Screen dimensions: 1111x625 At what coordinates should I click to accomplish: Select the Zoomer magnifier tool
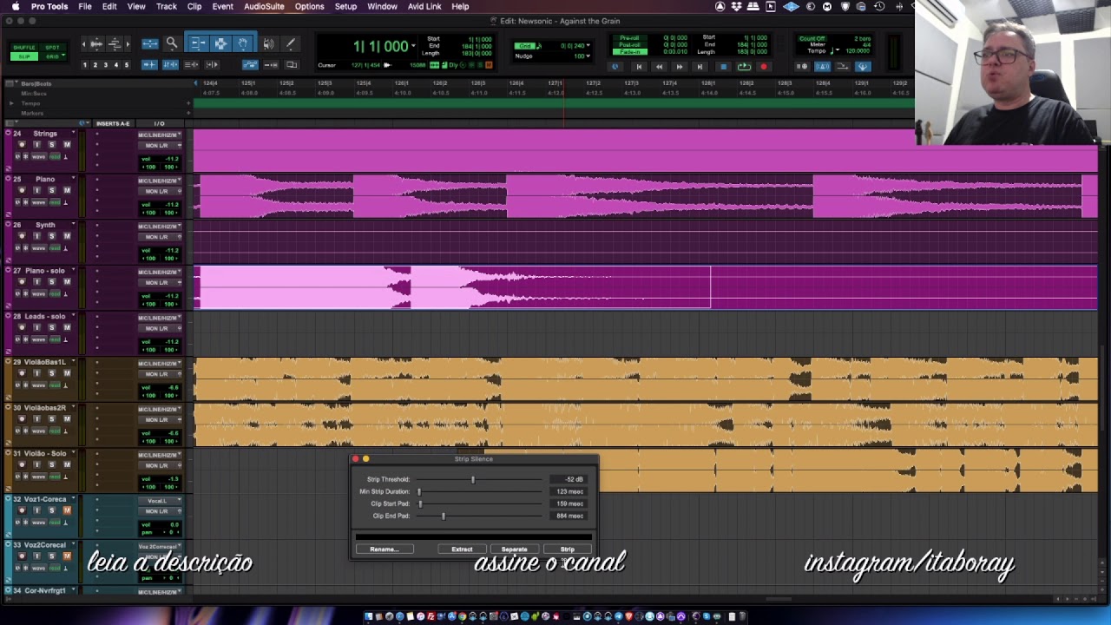coord(172,43)
